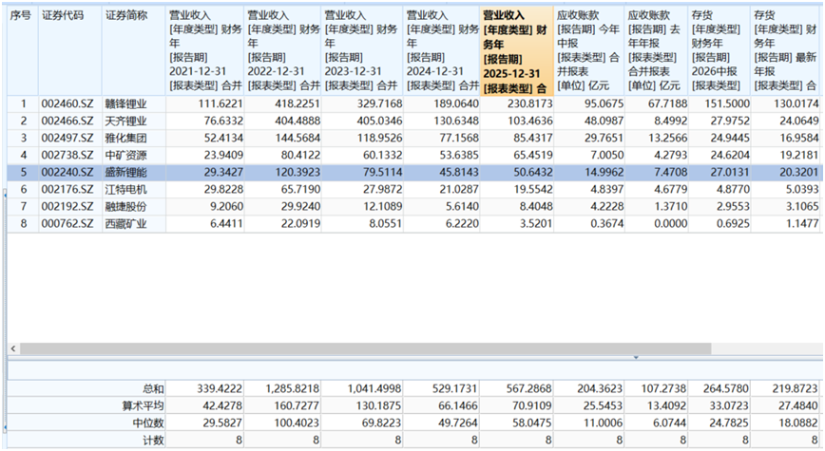Select row number 8 cell
This screenshot has height=451, width=825.
23,223
